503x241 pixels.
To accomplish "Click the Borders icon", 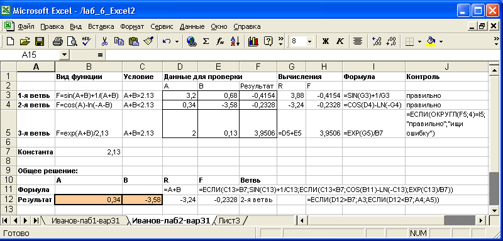I will pos(409,41).
